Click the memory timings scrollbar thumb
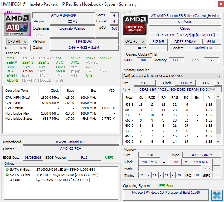This screenshot has height=202, width=224. pos(218,117)
